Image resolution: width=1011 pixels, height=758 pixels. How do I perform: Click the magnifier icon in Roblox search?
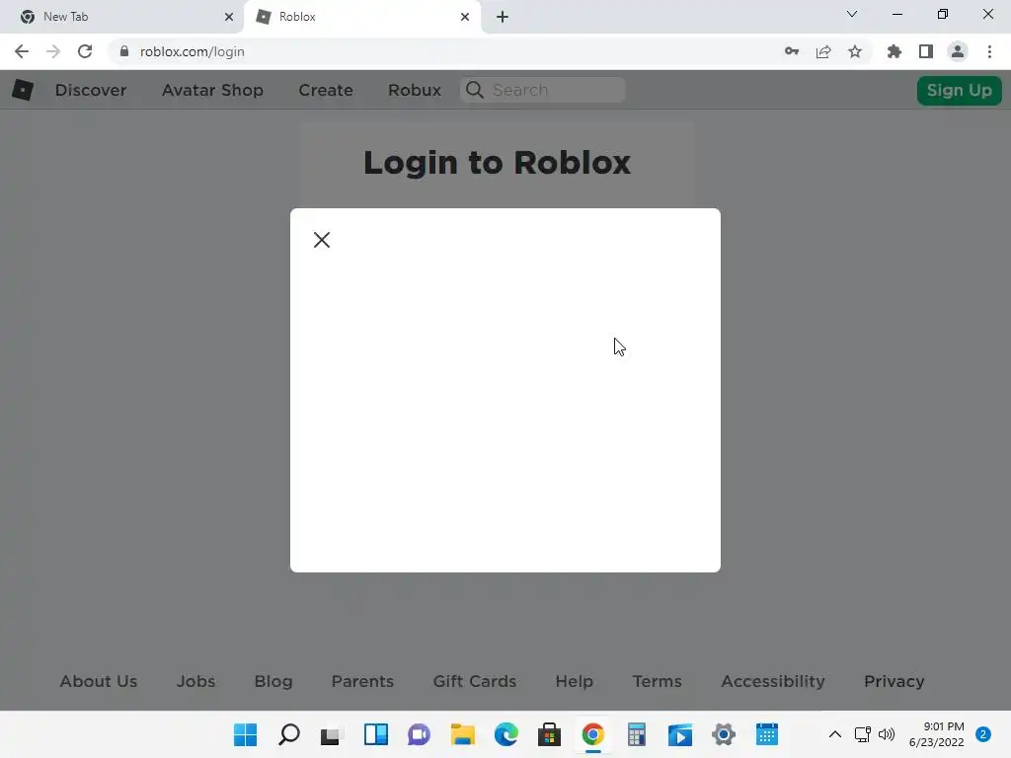[475, 90]
